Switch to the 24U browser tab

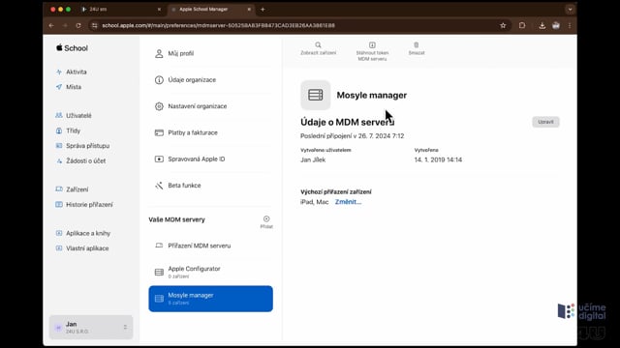(x=120, y=9)
